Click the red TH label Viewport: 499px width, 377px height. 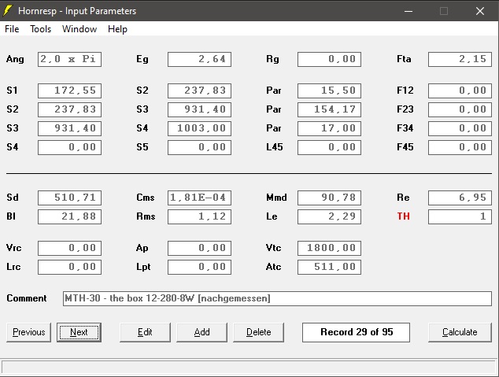click(403, 216)
